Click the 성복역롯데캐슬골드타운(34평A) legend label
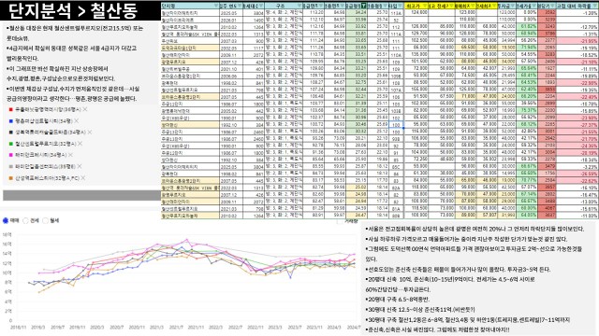Image resolution: width=599 pixels, height=336 pixels. (x=50, y=133)
